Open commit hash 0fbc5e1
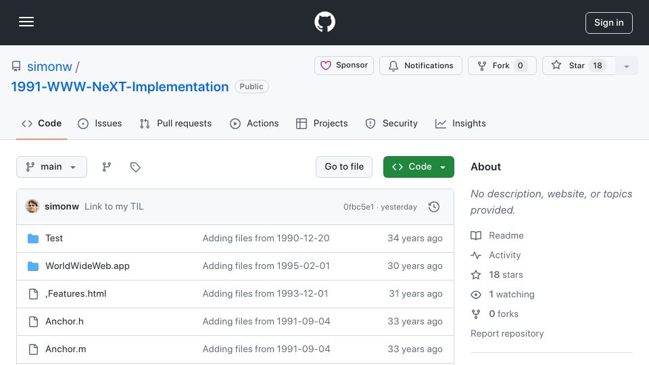Image resolution: width=649 pixels, height=365 pixels. (358, 207)
